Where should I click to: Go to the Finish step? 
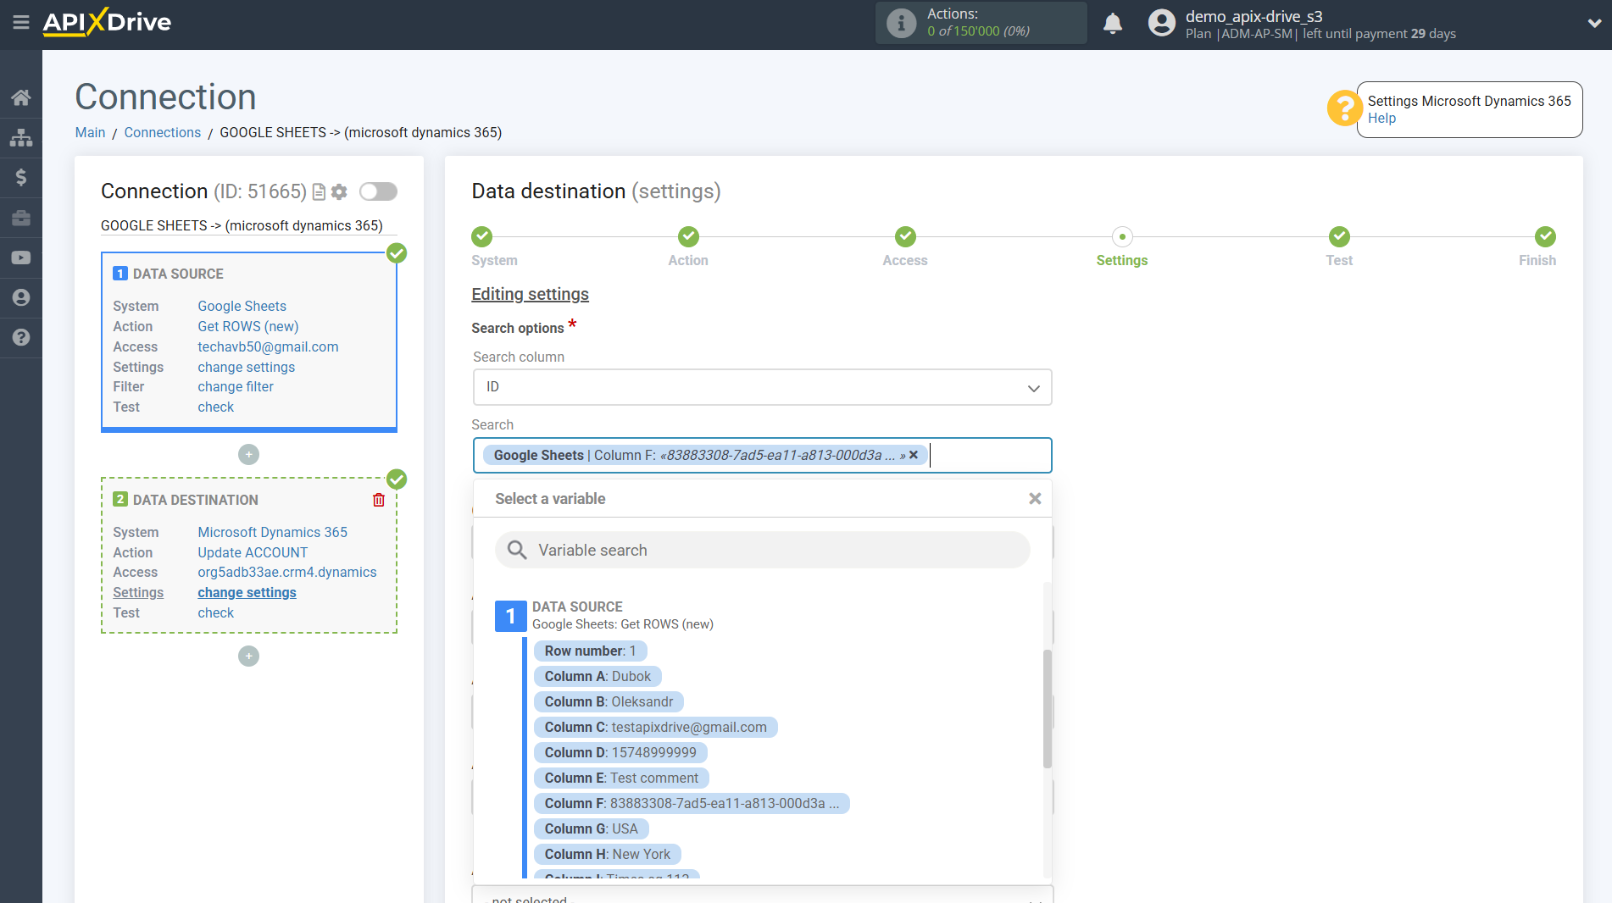1545,236
